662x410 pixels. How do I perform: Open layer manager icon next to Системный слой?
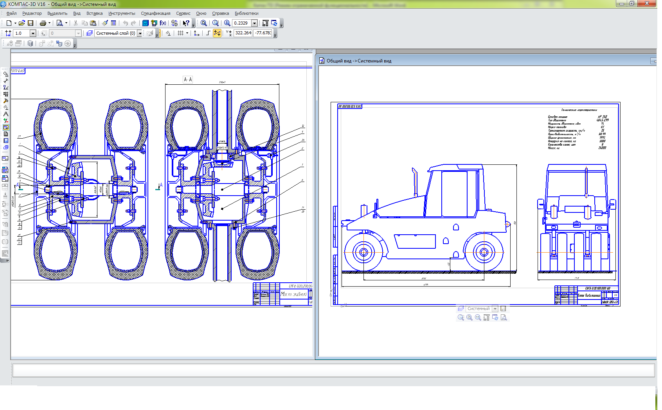90,33
